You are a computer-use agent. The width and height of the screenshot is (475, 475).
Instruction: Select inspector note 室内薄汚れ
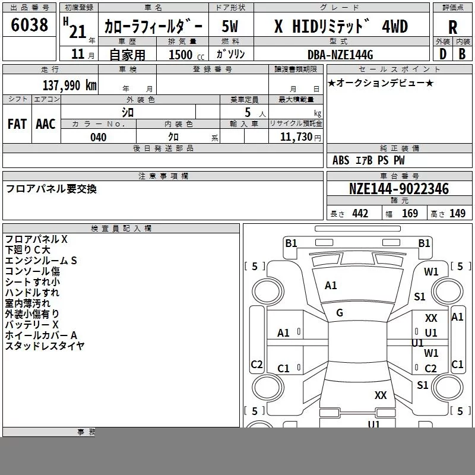tap(27, 303)
